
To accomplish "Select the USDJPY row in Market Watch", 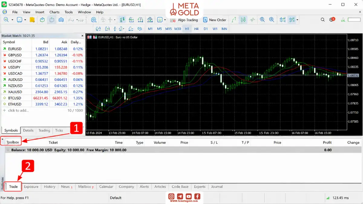I will click(x=43, y=67).
